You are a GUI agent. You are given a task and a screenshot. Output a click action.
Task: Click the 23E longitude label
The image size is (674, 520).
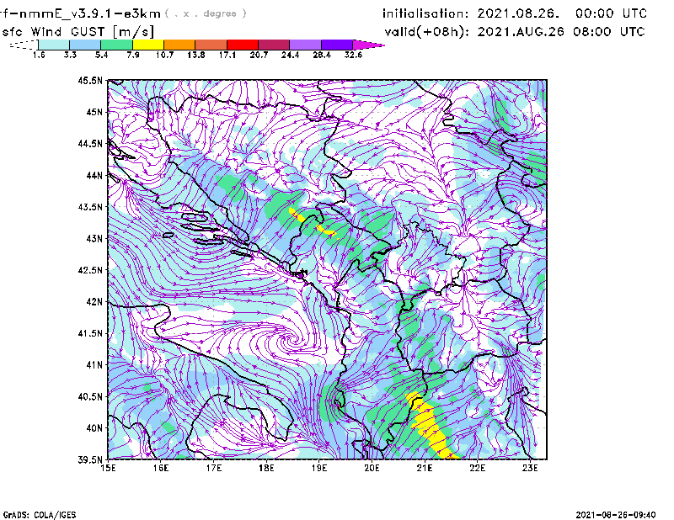530,468
